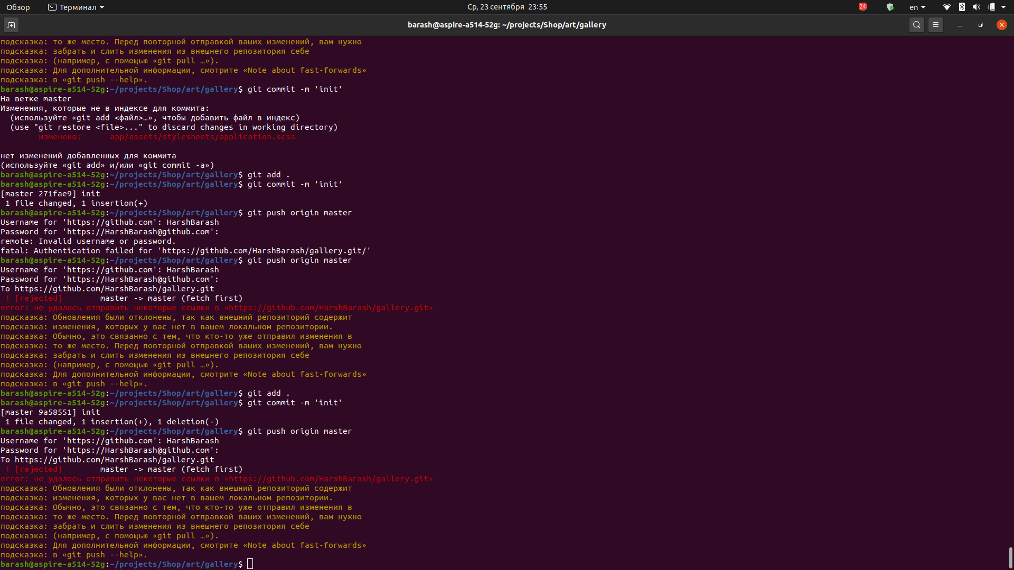Click the line '[master 271fae9] init'

coord(50,194)
